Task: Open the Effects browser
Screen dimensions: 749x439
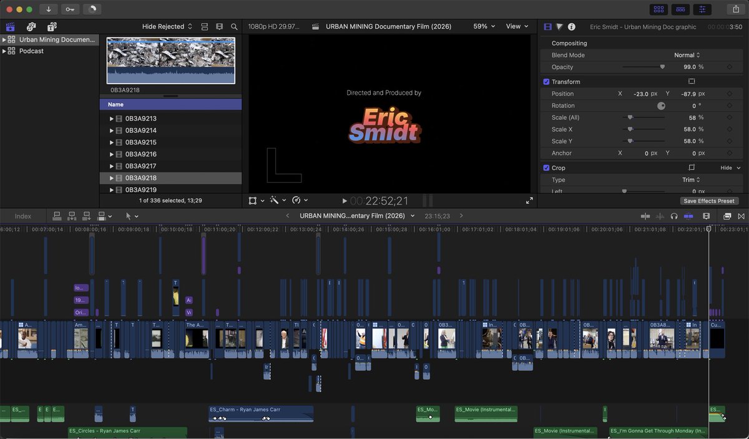Action: [727, 216]
